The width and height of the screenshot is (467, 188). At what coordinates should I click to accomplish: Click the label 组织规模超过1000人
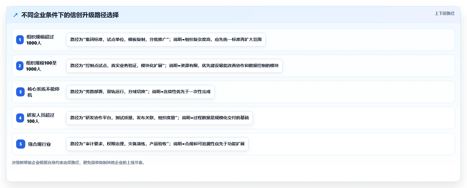(x=40, y=40)
